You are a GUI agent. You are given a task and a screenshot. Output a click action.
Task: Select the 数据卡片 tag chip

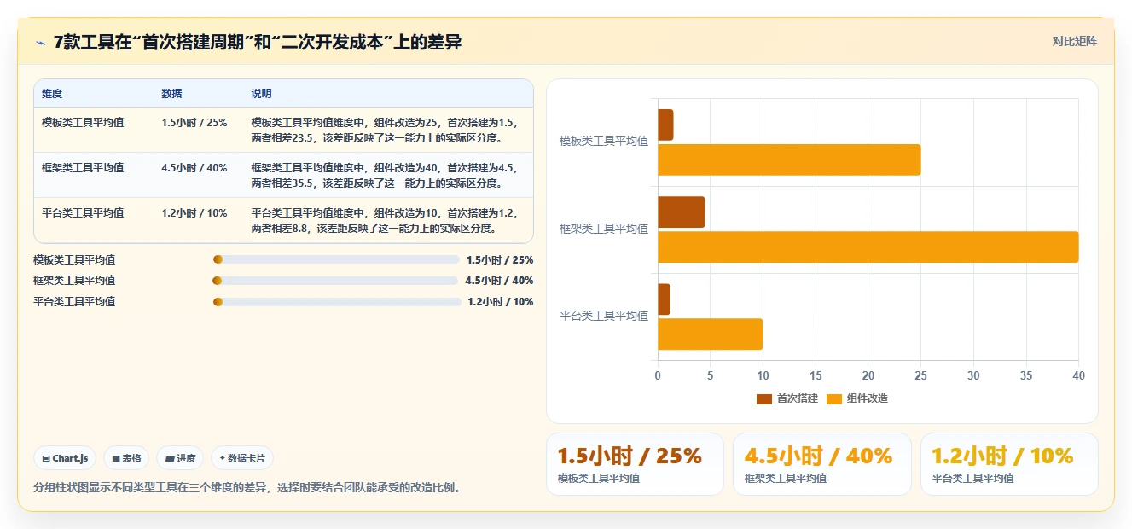242,458
